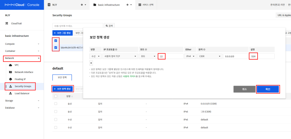Open Load Balancer in the sidebar

tap(22, 94)
